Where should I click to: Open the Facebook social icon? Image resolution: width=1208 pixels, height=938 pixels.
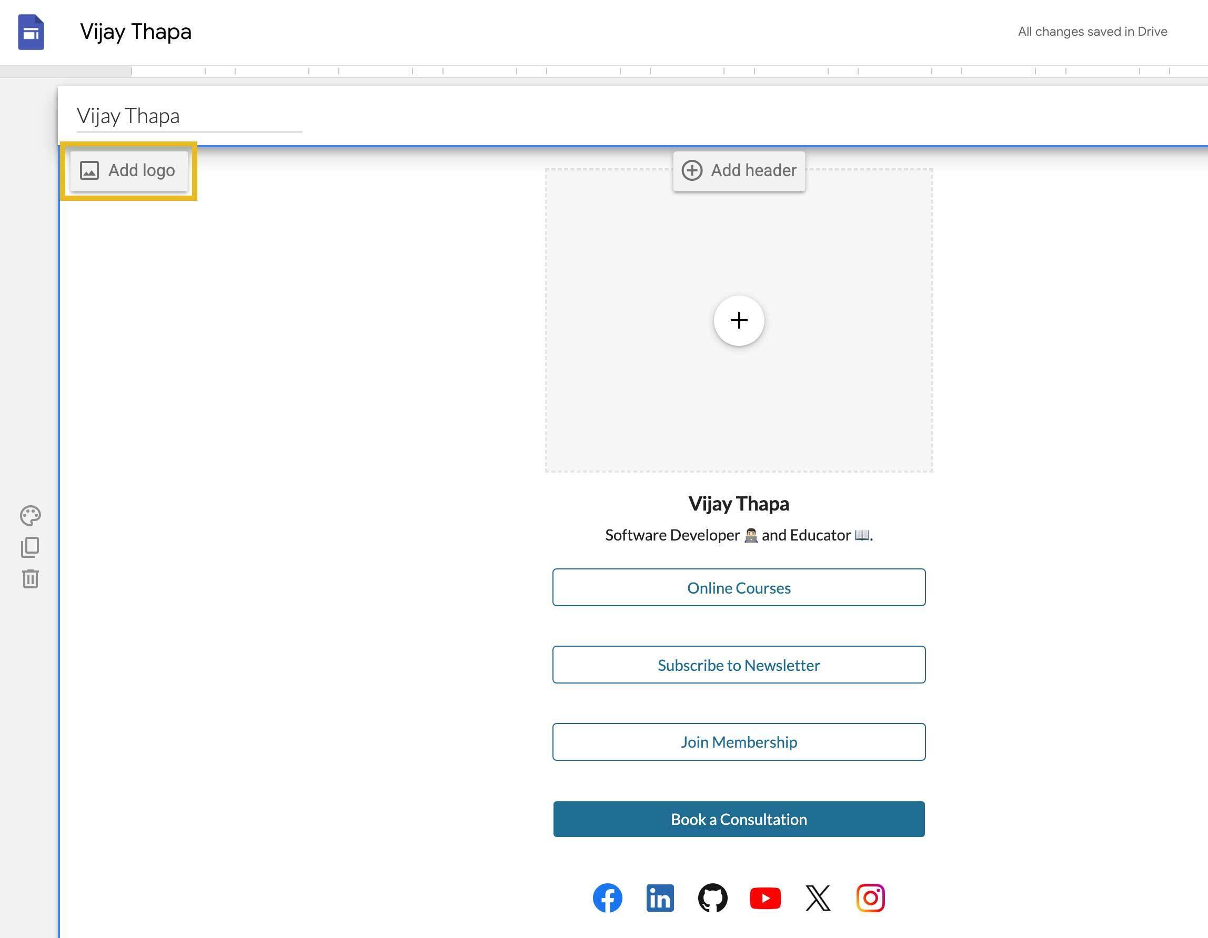[x=607, y=898]
